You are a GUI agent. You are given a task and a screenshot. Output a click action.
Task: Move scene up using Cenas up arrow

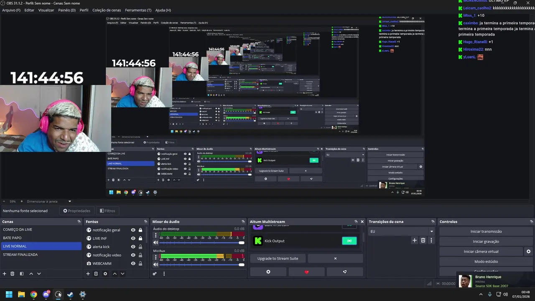click(x=31, y=274)
